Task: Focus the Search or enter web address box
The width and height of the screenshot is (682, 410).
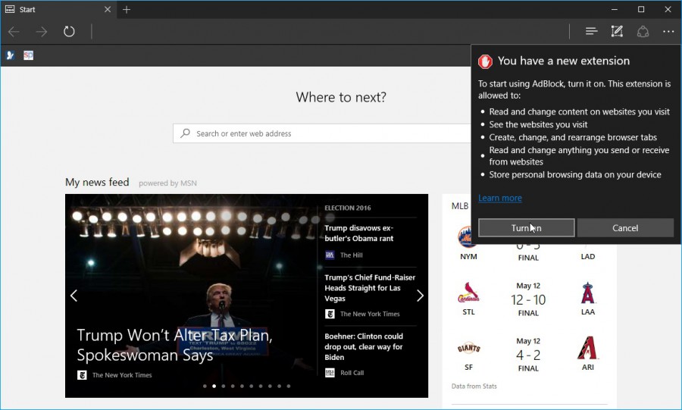Action: (322, 133)
